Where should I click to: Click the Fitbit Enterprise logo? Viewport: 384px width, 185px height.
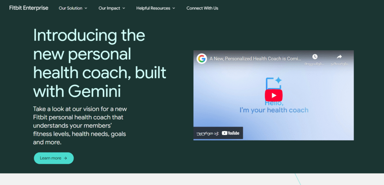click(29, 8)
